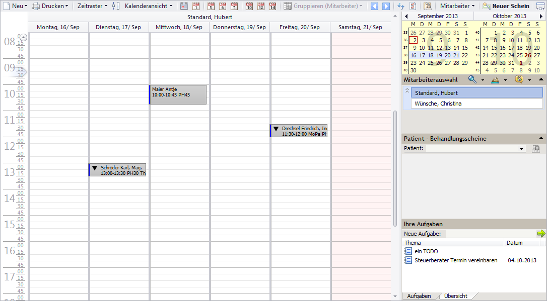Switch to 1-day calendar view

coord(196,6)
